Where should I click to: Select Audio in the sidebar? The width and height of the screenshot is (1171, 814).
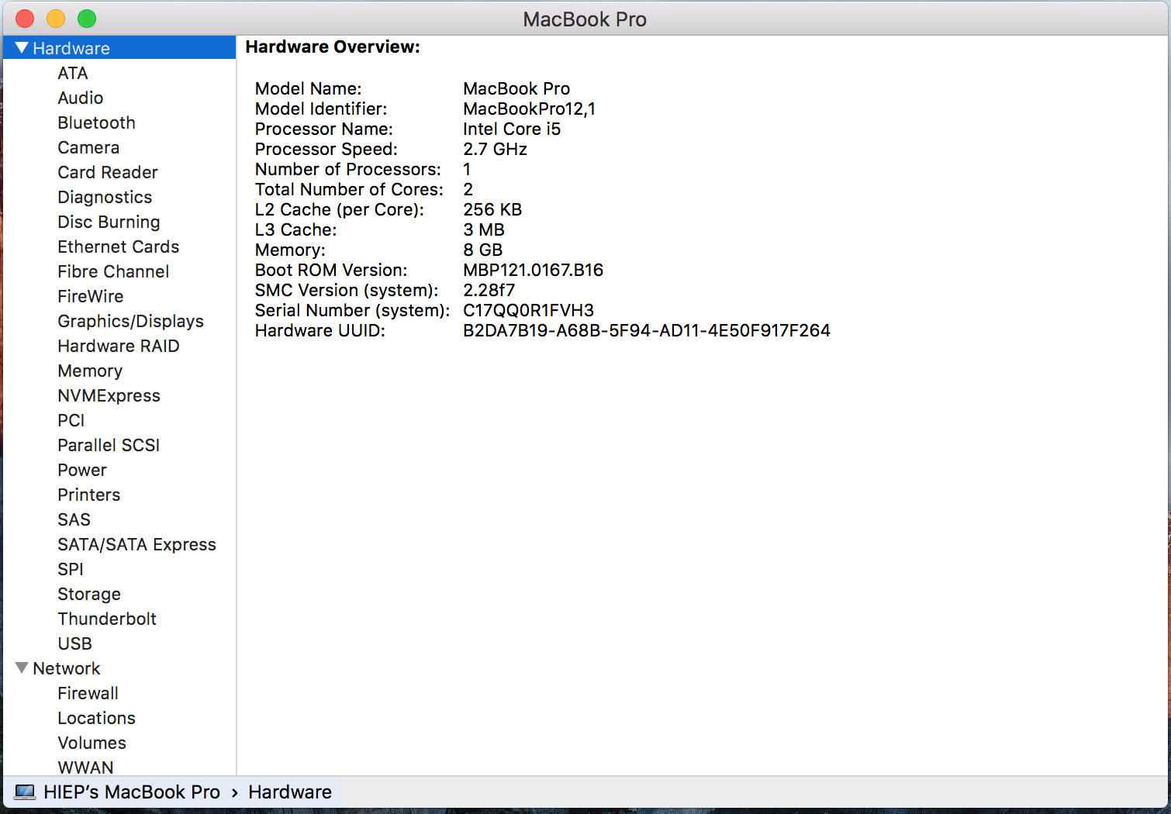(80, 98)
